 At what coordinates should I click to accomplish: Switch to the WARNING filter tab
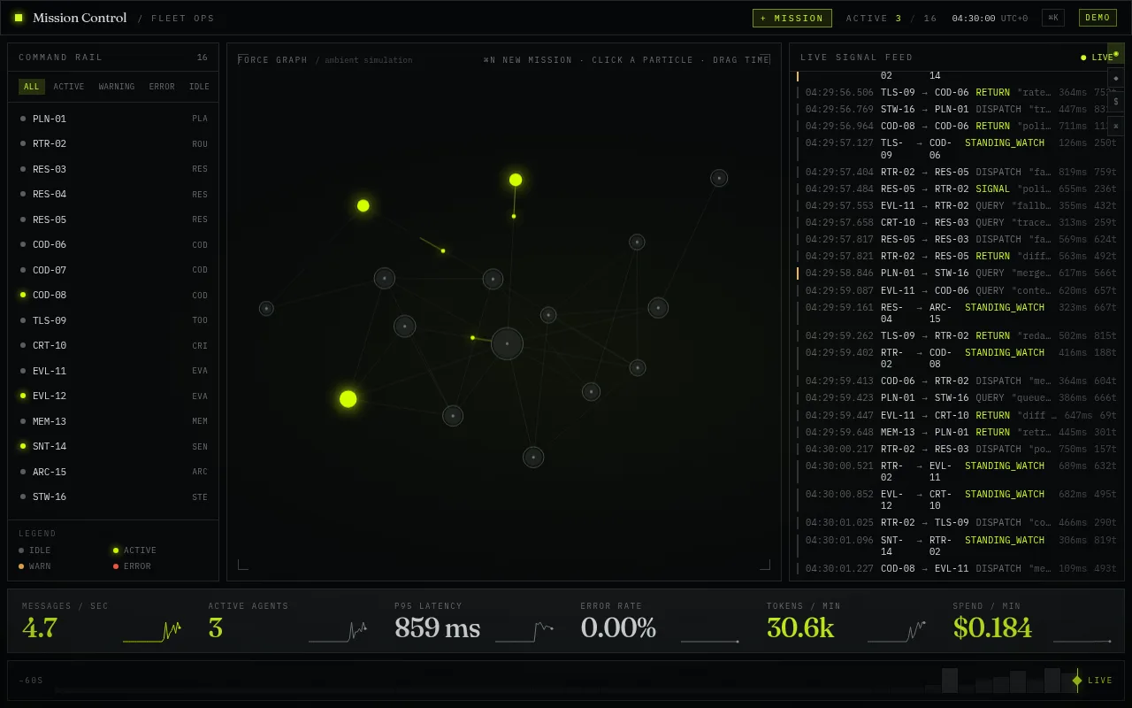point(117,87)
